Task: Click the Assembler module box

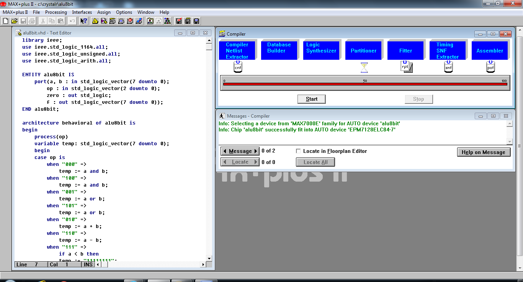Action: pyautogui.click(x=490, y=51)
